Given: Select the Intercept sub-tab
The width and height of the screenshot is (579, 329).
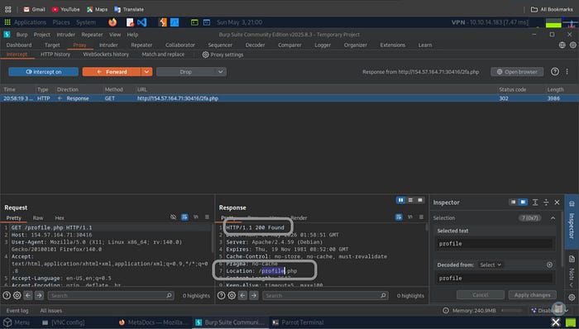Looking at the screenshot, I should click(17, 55).
